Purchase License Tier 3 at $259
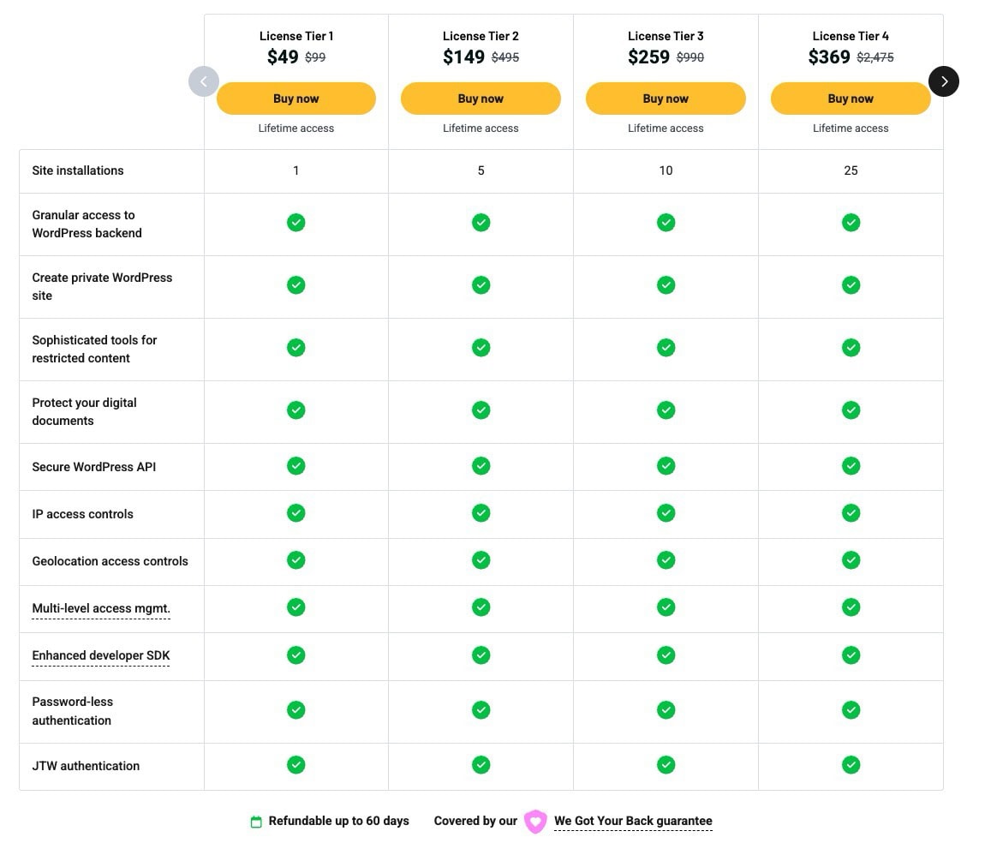Viewport: 985px width, 843px height. (x=666, y=99)
